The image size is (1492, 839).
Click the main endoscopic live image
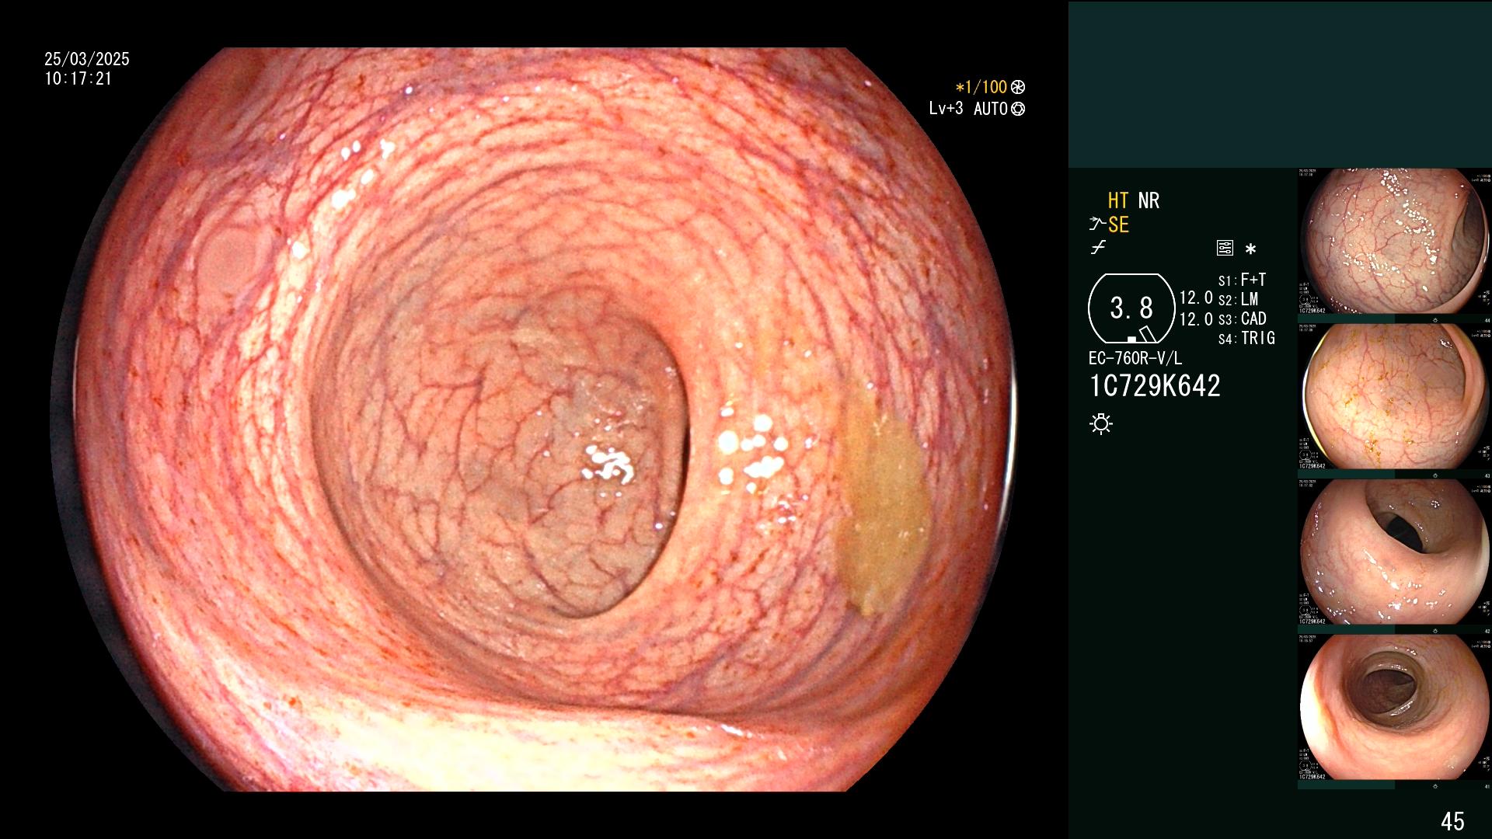pyautogui.click(x=533, y=419)
